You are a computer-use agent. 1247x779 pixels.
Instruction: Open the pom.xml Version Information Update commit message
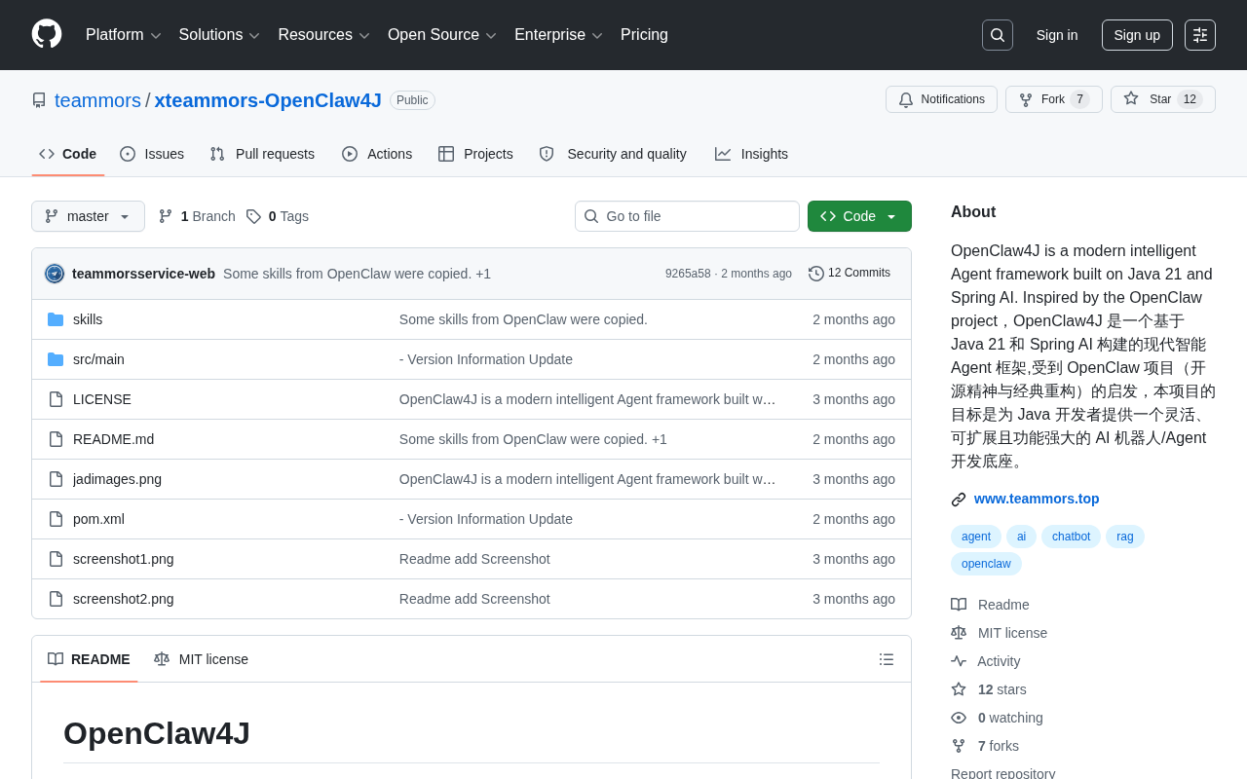tap(486, 519)
